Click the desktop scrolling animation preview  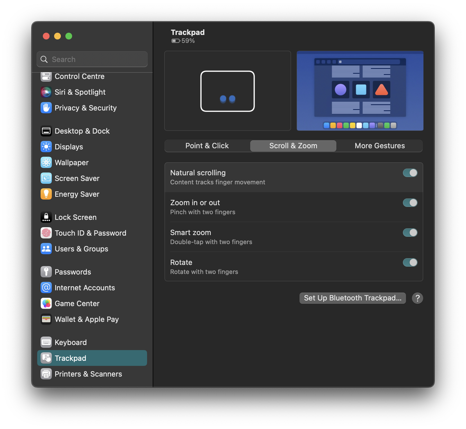click(360, 91)
